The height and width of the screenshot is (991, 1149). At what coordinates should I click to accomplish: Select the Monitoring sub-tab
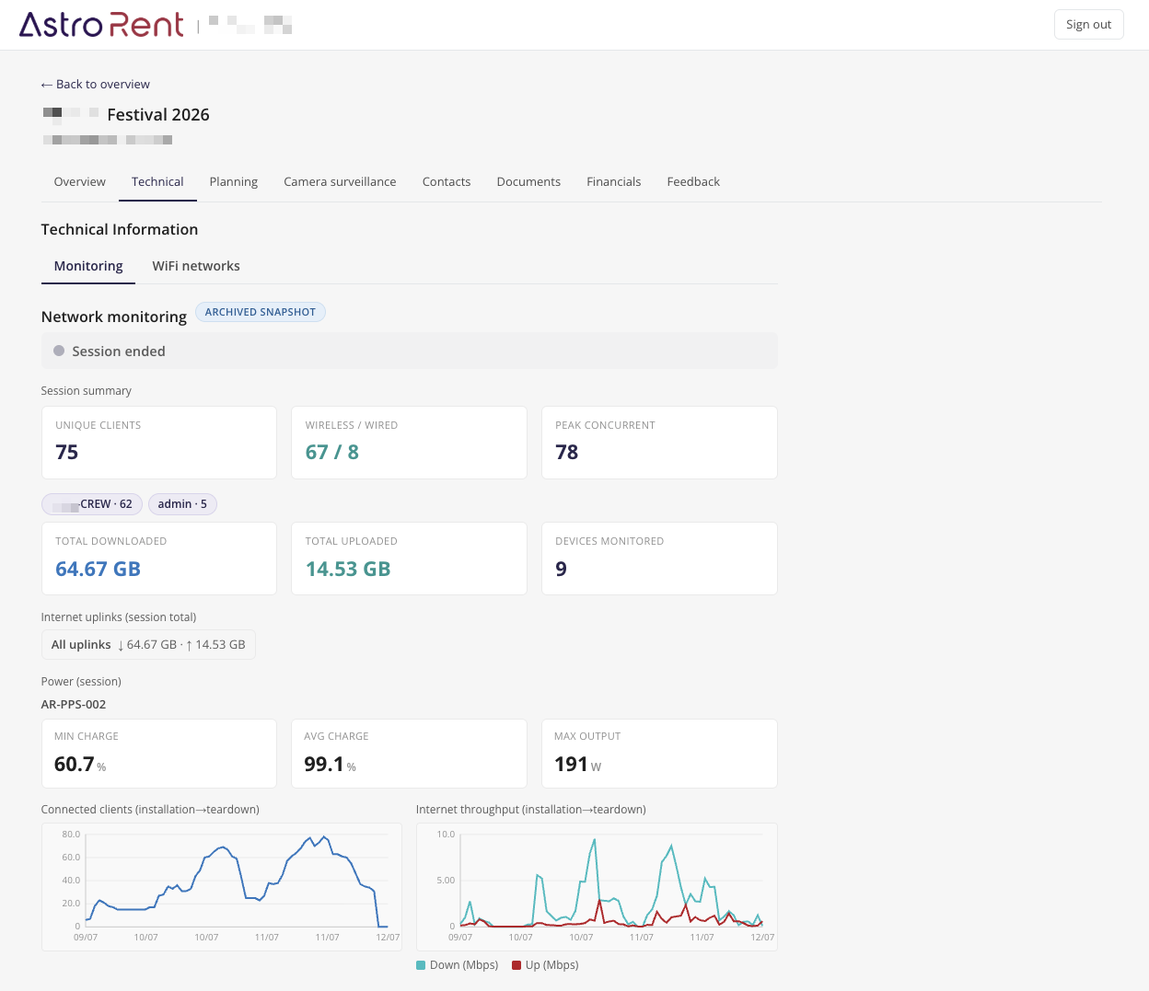[88, 266]
